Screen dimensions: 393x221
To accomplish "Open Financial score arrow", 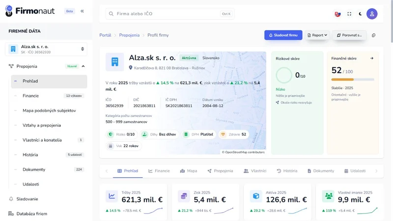I will (372, 58).
